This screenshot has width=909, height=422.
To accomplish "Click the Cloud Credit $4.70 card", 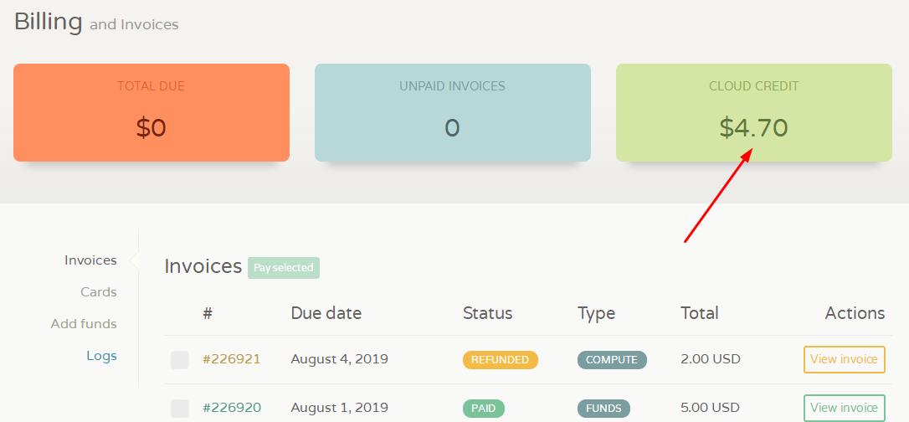I will point(753,112).
